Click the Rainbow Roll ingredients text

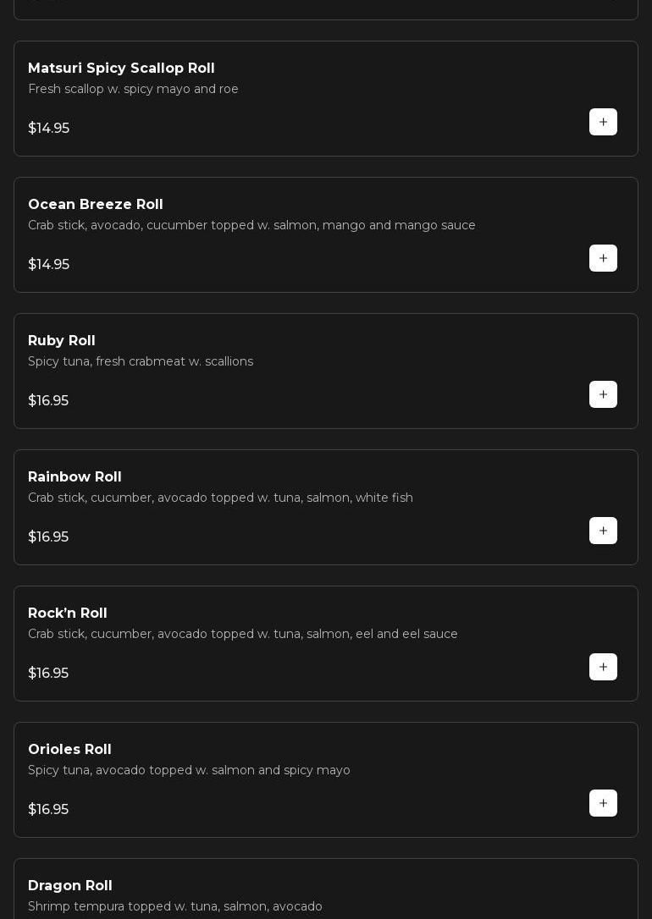coord(220,498)
